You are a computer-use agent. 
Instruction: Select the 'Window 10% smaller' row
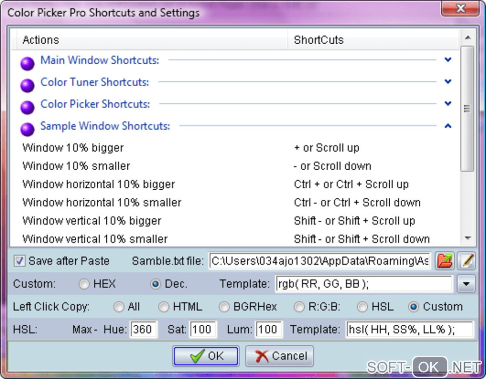pos(235,166)
